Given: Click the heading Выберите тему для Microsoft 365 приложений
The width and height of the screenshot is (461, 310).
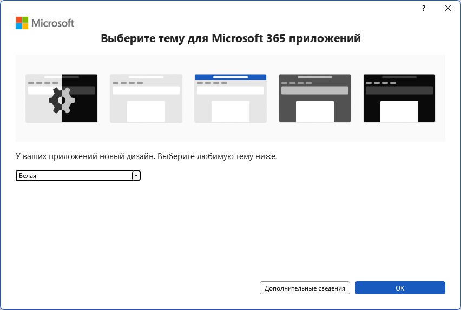Looking at the screenshot, I should pyautogui.click(x=231, y=38).
